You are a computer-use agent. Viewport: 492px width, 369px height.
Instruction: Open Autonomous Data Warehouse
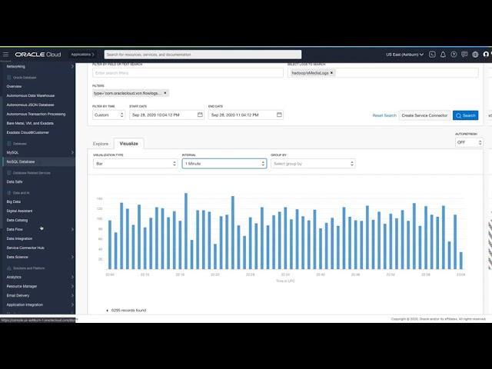[31, 95]
